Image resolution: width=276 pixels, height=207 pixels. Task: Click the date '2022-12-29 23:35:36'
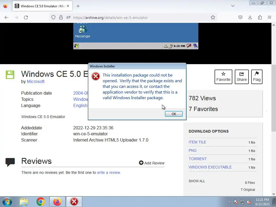[93, 128]
